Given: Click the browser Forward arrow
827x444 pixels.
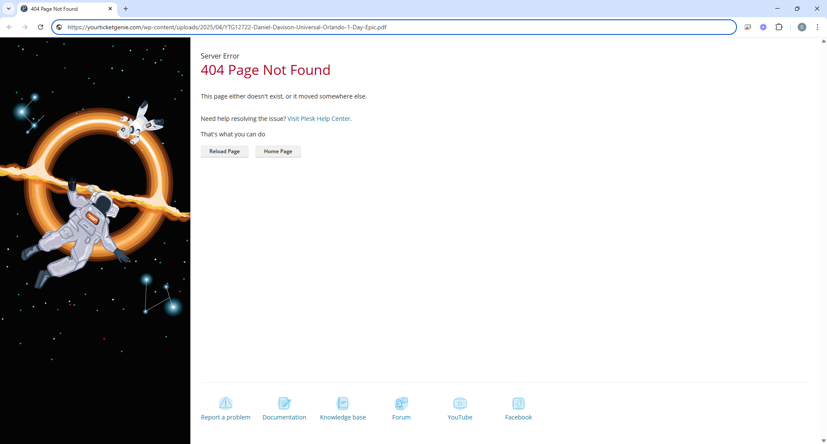Looking at the screenshot, I should pos(25,27).
